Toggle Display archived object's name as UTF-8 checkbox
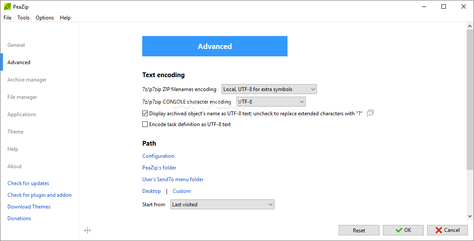Screen dimensions: 474x241 pos(145,114)
